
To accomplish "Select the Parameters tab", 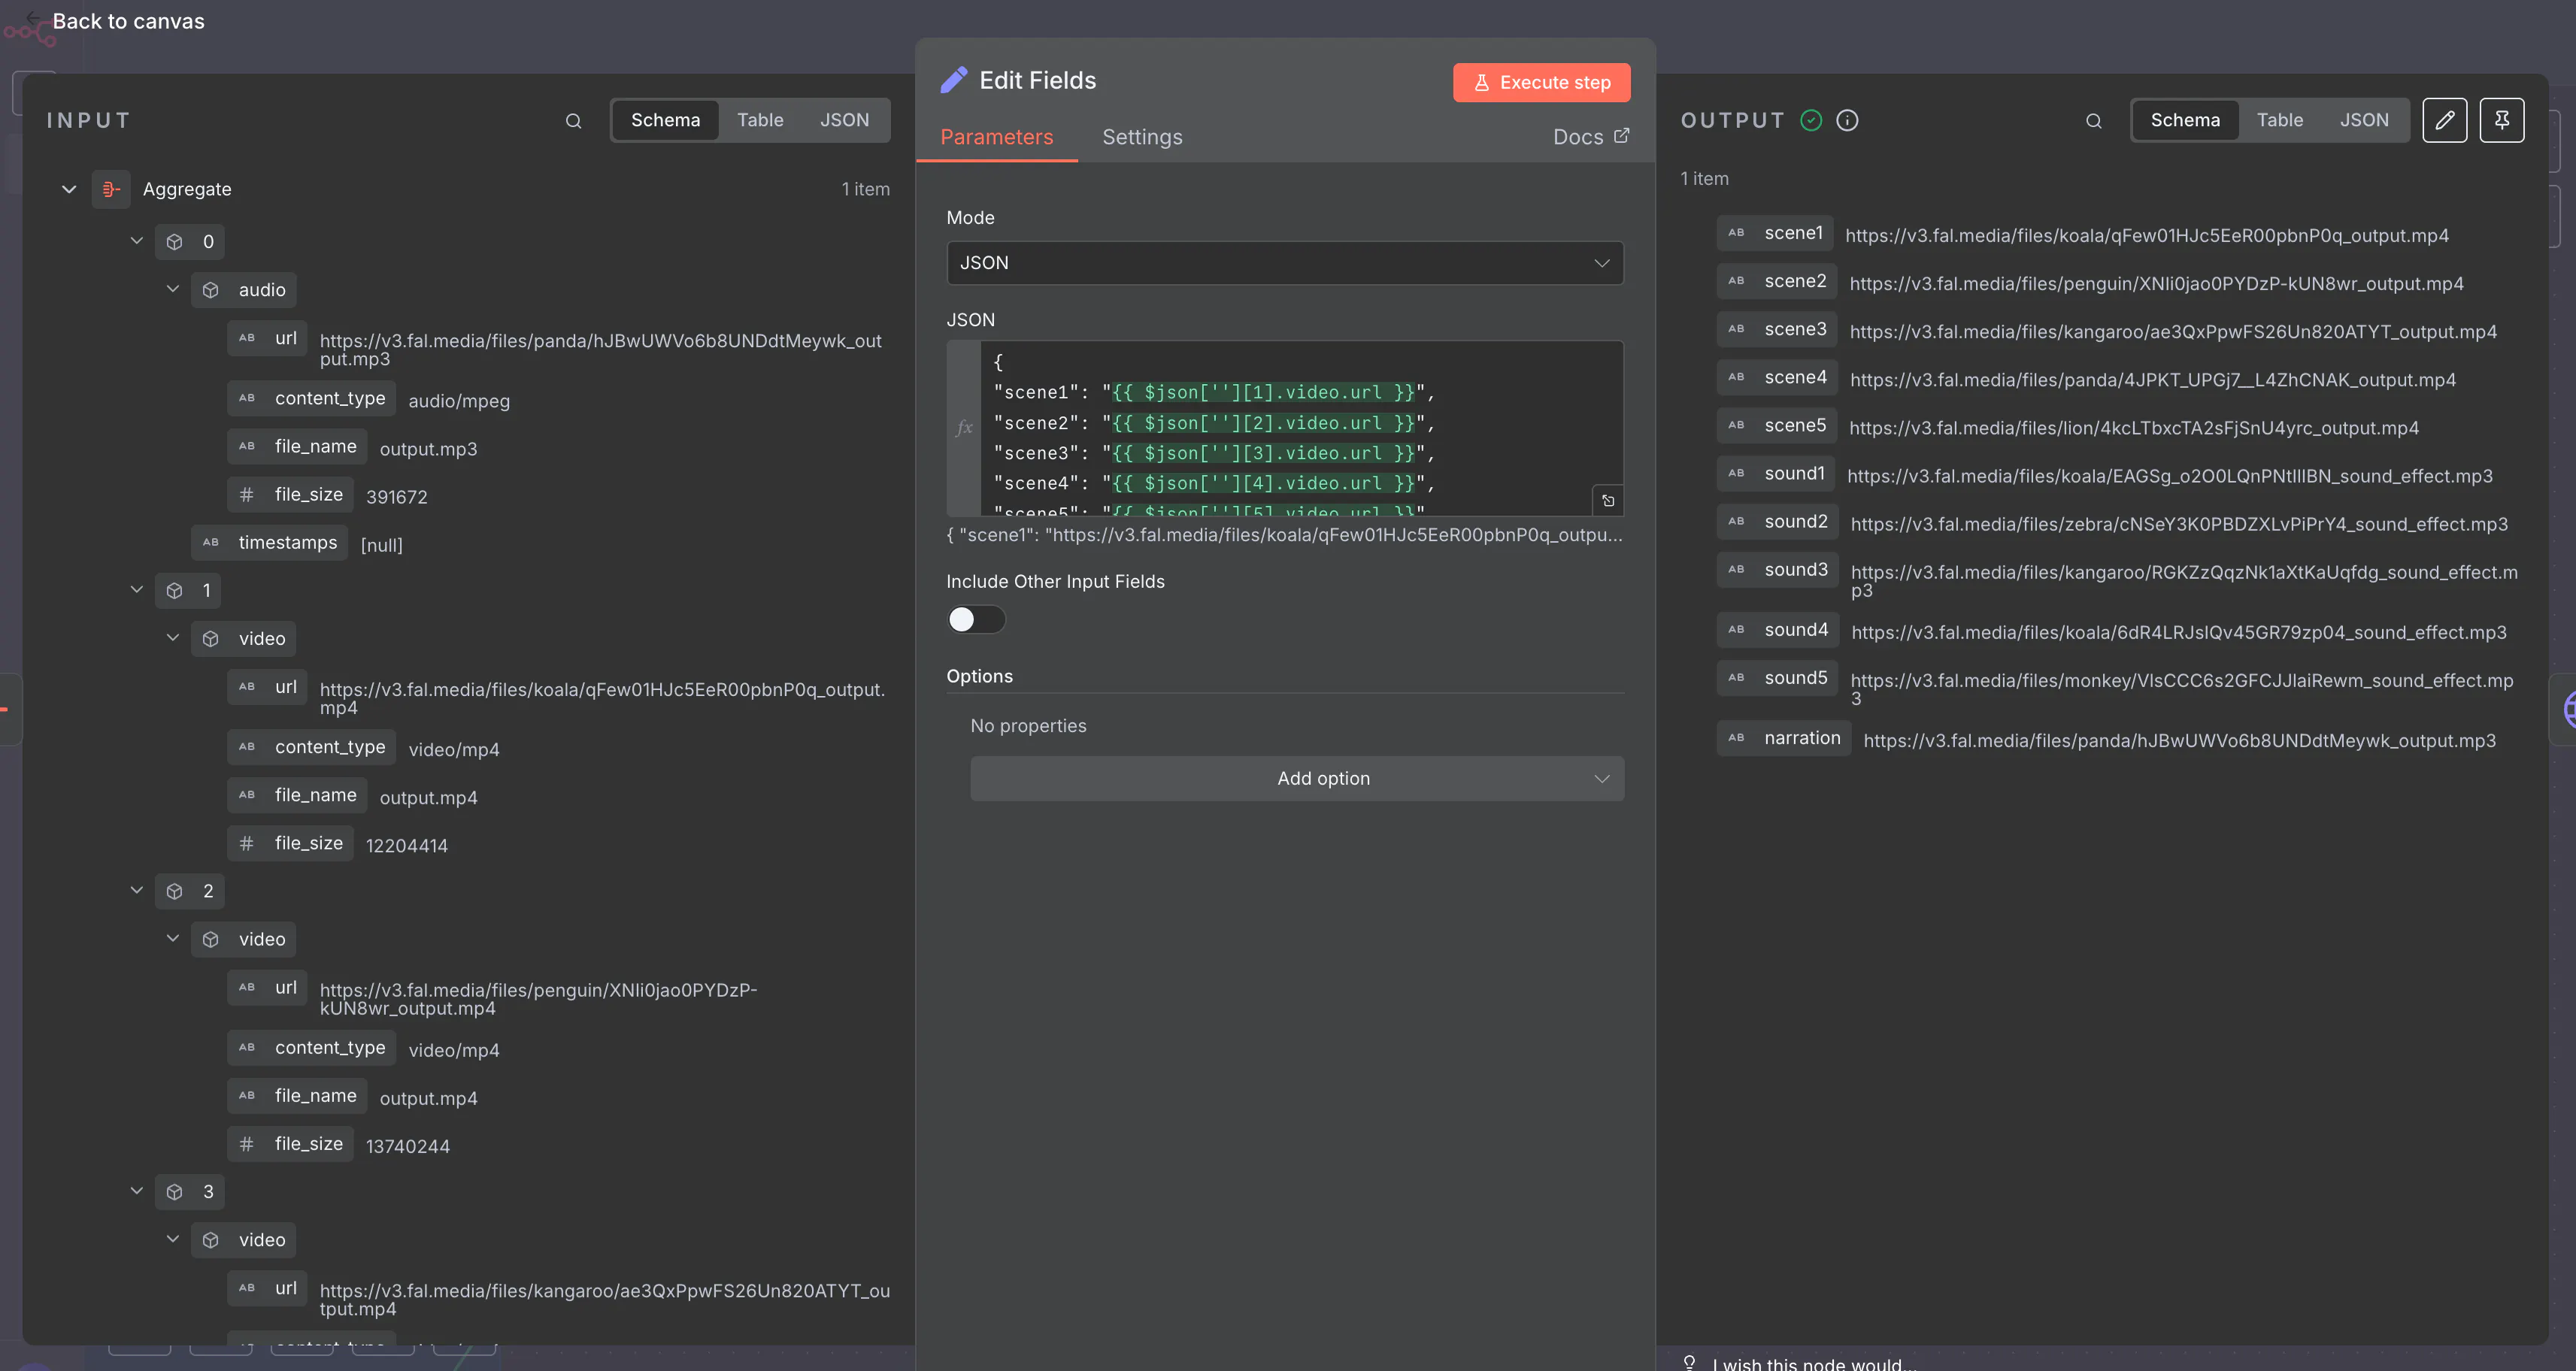I will pos(996,137).
